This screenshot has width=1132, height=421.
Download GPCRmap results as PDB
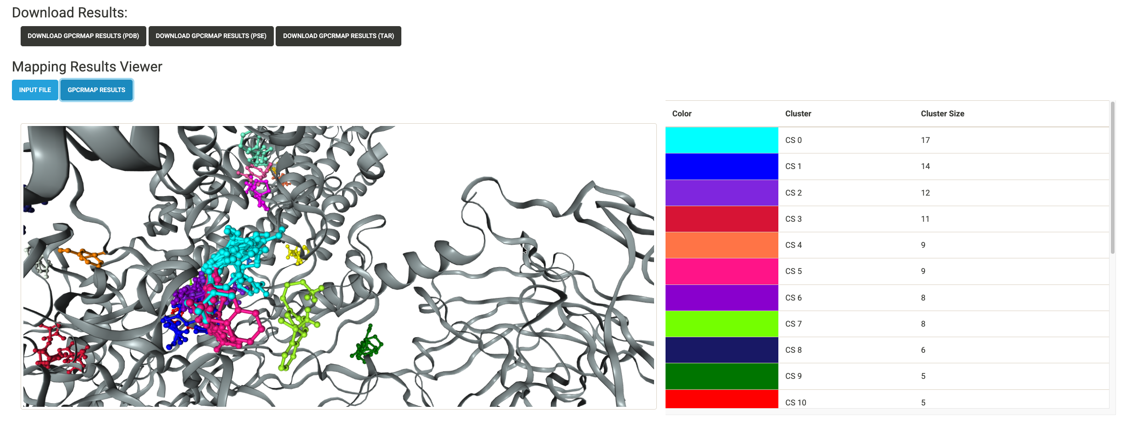[x=83, y=36]
